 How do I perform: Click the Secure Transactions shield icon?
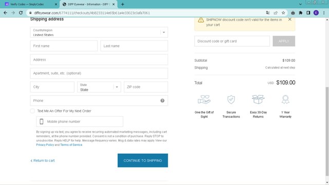231,99
